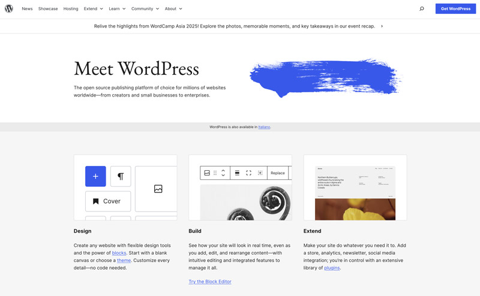
Task: Click the arrow after the WordCamp banner
Action: point(382,26)
